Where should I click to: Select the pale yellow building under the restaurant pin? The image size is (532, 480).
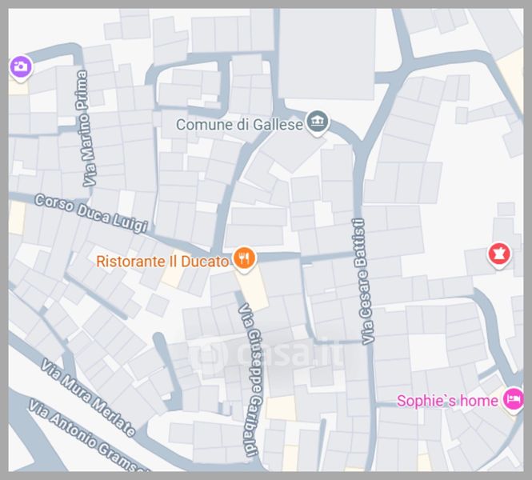pos(253,288)
